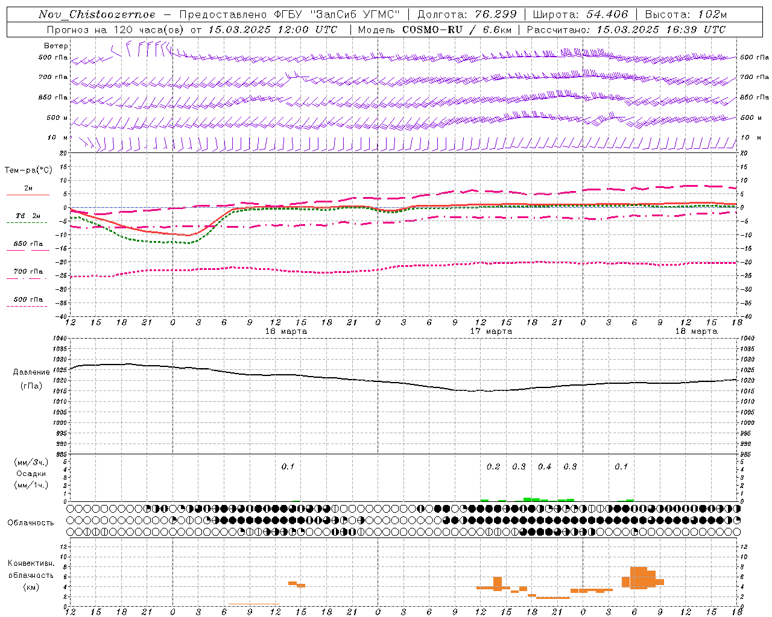772x617 pixels.
Task: Click the station name Nov_Chistoozernoe
Action: coord(96,14)
